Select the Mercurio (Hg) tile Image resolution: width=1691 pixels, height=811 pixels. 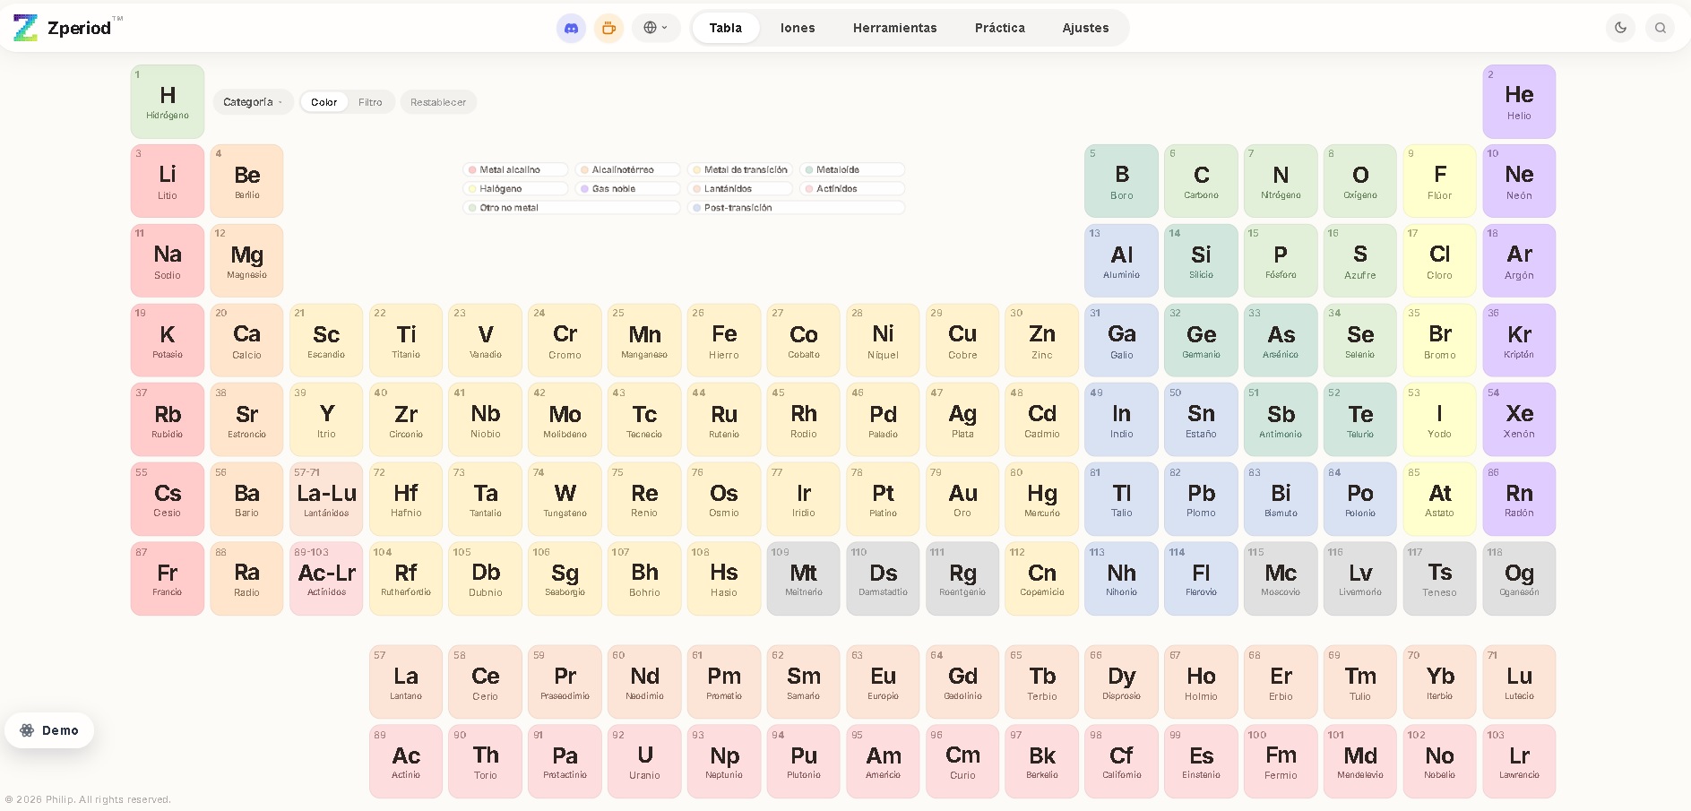coord(1042,499)
